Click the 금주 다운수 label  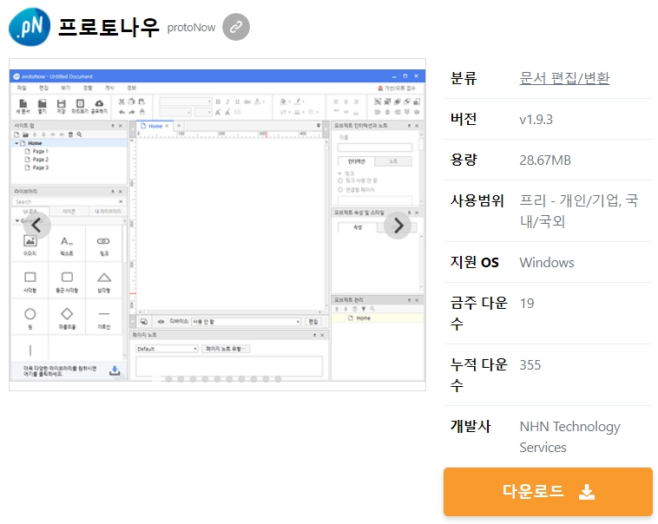pos(479,313)
